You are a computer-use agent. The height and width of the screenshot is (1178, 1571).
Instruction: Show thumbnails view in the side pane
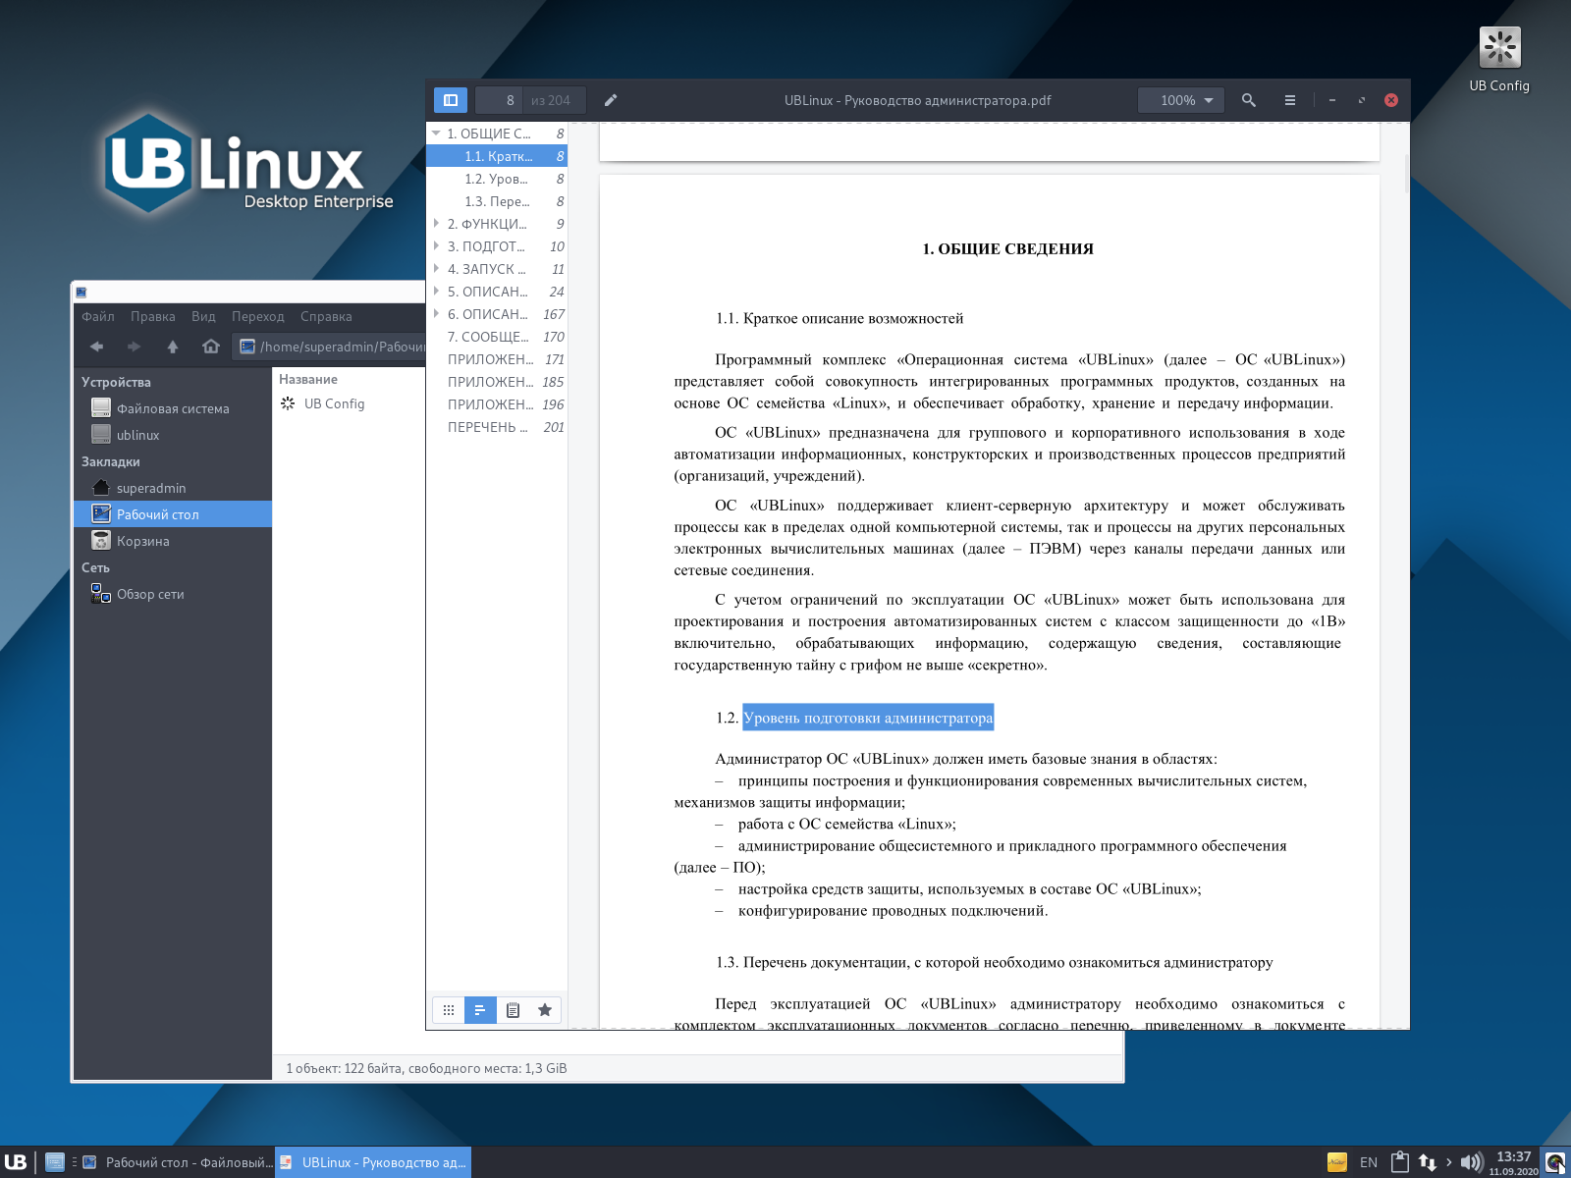tap(448, 1010)
